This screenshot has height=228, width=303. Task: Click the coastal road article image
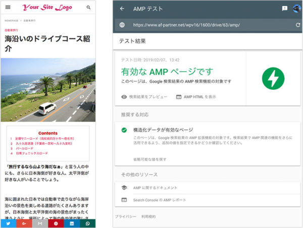pos(48,90)
